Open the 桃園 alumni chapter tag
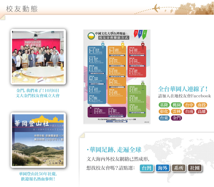The height and width of the screenshot is (187, 214). pos(177,105)
